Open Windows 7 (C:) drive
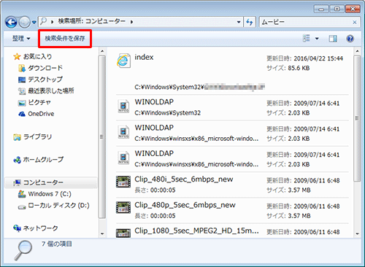 pos(50,194)
